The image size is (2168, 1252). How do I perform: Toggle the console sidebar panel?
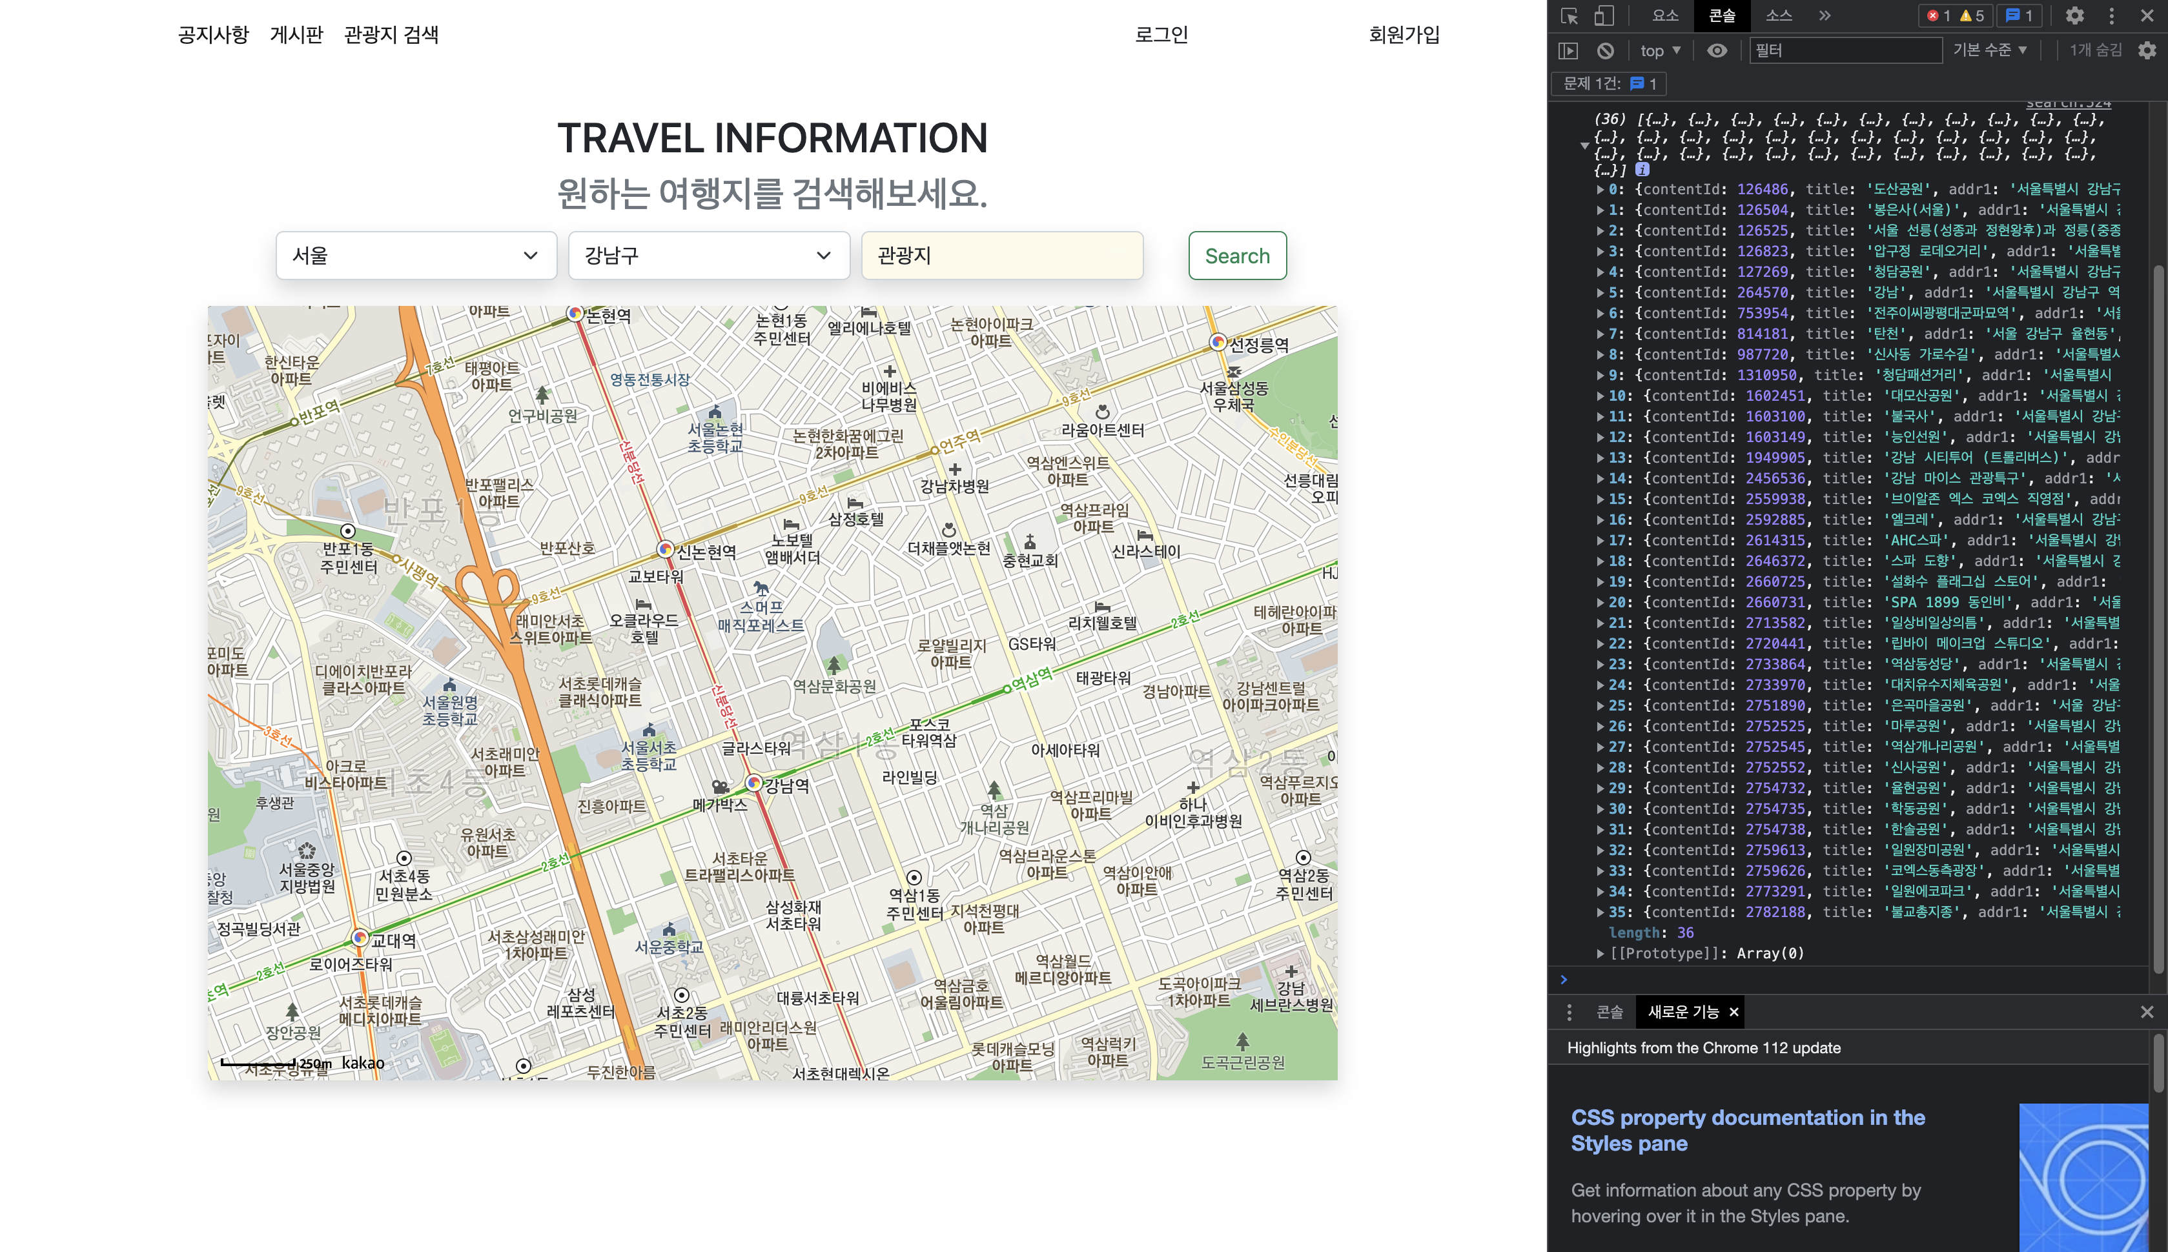tap(1569, 51)
